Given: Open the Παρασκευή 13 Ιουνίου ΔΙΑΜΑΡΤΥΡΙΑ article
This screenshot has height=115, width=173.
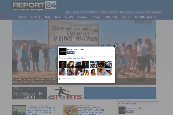Looking at the screenshot, I should (91, 111).
